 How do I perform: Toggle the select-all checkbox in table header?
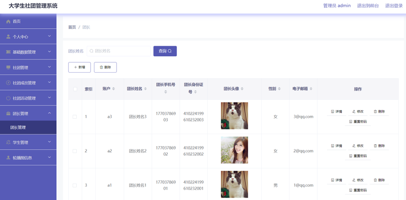(75, 89)
